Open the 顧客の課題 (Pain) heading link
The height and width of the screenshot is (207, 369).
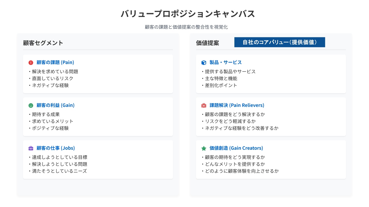(55, 62)
